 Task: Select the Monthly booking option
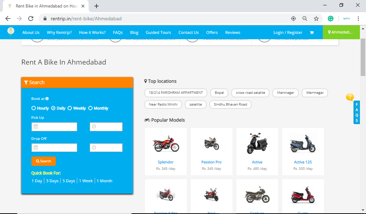90,108
